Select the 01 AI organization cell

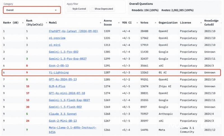[163, 73]
